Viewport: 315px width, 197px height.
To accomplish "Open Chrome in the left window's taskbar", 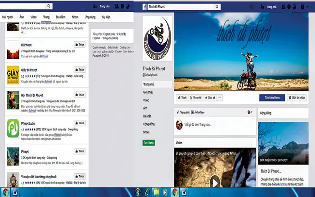I will [5, 192].
